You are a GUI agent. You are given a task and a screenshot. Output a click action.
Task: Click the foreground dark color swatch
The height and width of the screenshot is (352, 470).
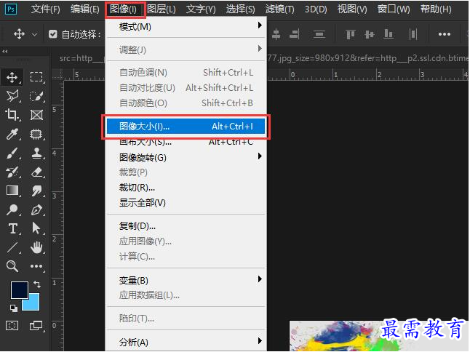pos(20,290)
